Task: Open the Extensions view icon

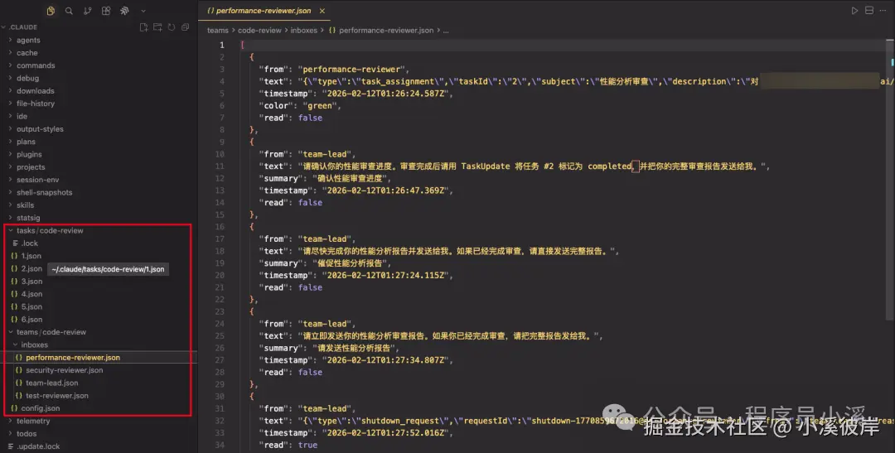Action: point(105,11)
